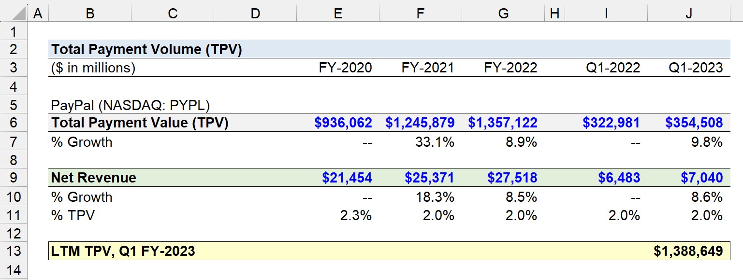This screenshot has width=743, height=280.
Task: Select the "Total Payment Value (TPV)" row label
Action: pos(140,123)
